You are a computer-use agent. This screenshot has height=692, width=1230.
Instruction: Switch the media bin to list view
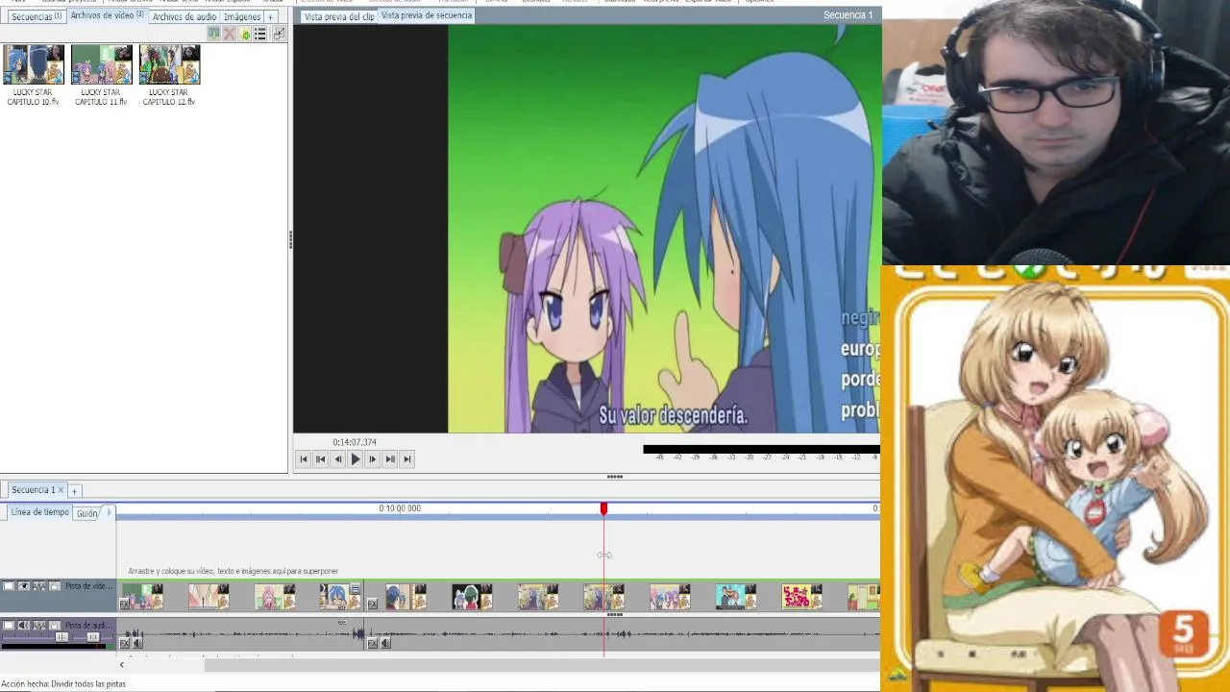click(x=259, y=34)
